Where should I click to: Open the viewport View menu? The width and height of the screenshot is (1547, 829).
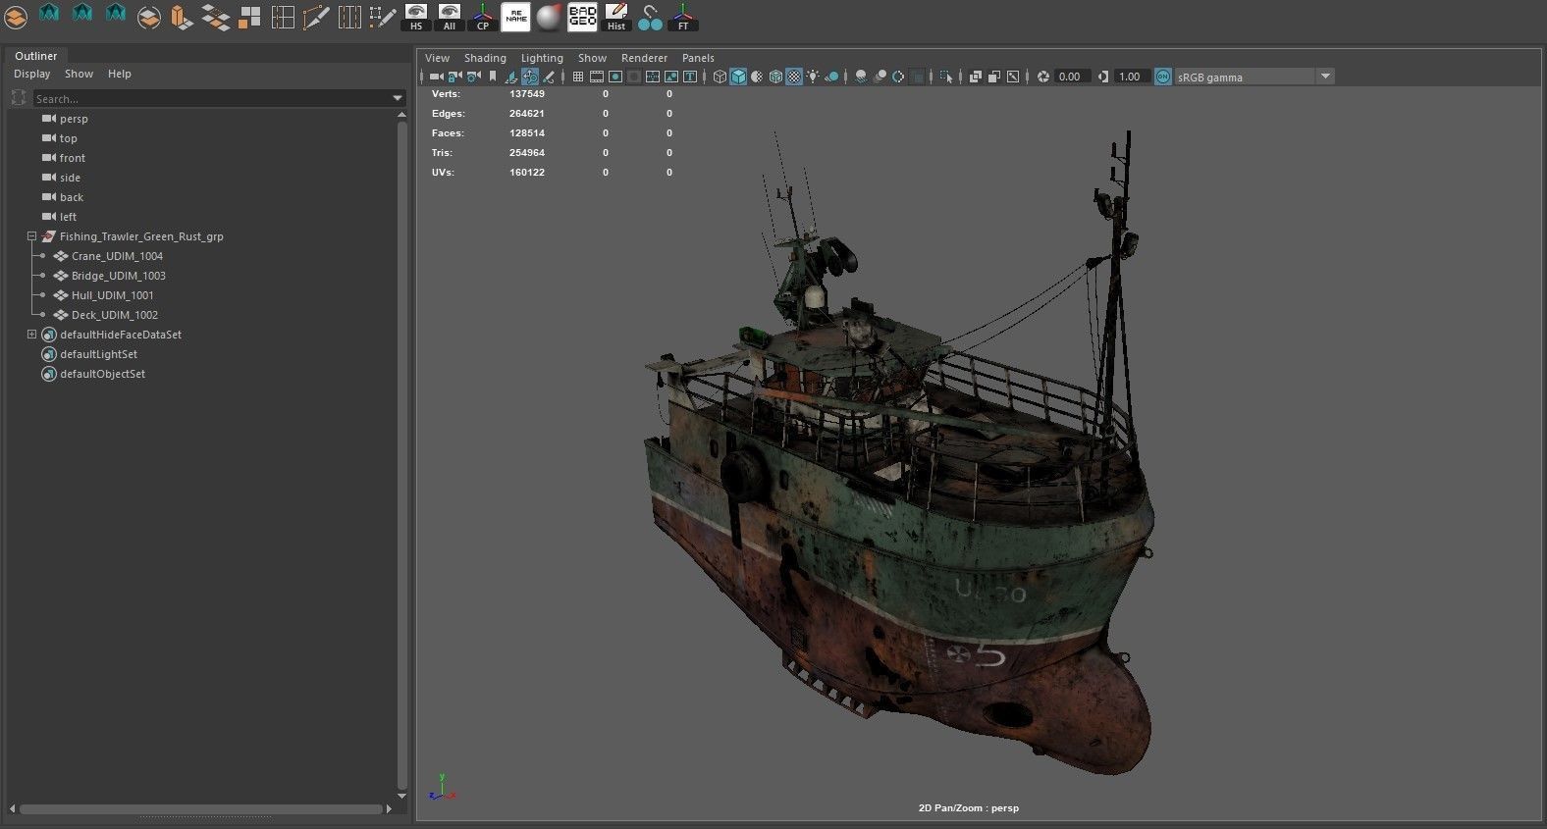tap(437, 58)
